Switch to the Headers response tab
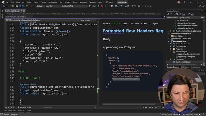Image resolution: width=206 pixels, height=116 pixels. [x=145, y=31]
